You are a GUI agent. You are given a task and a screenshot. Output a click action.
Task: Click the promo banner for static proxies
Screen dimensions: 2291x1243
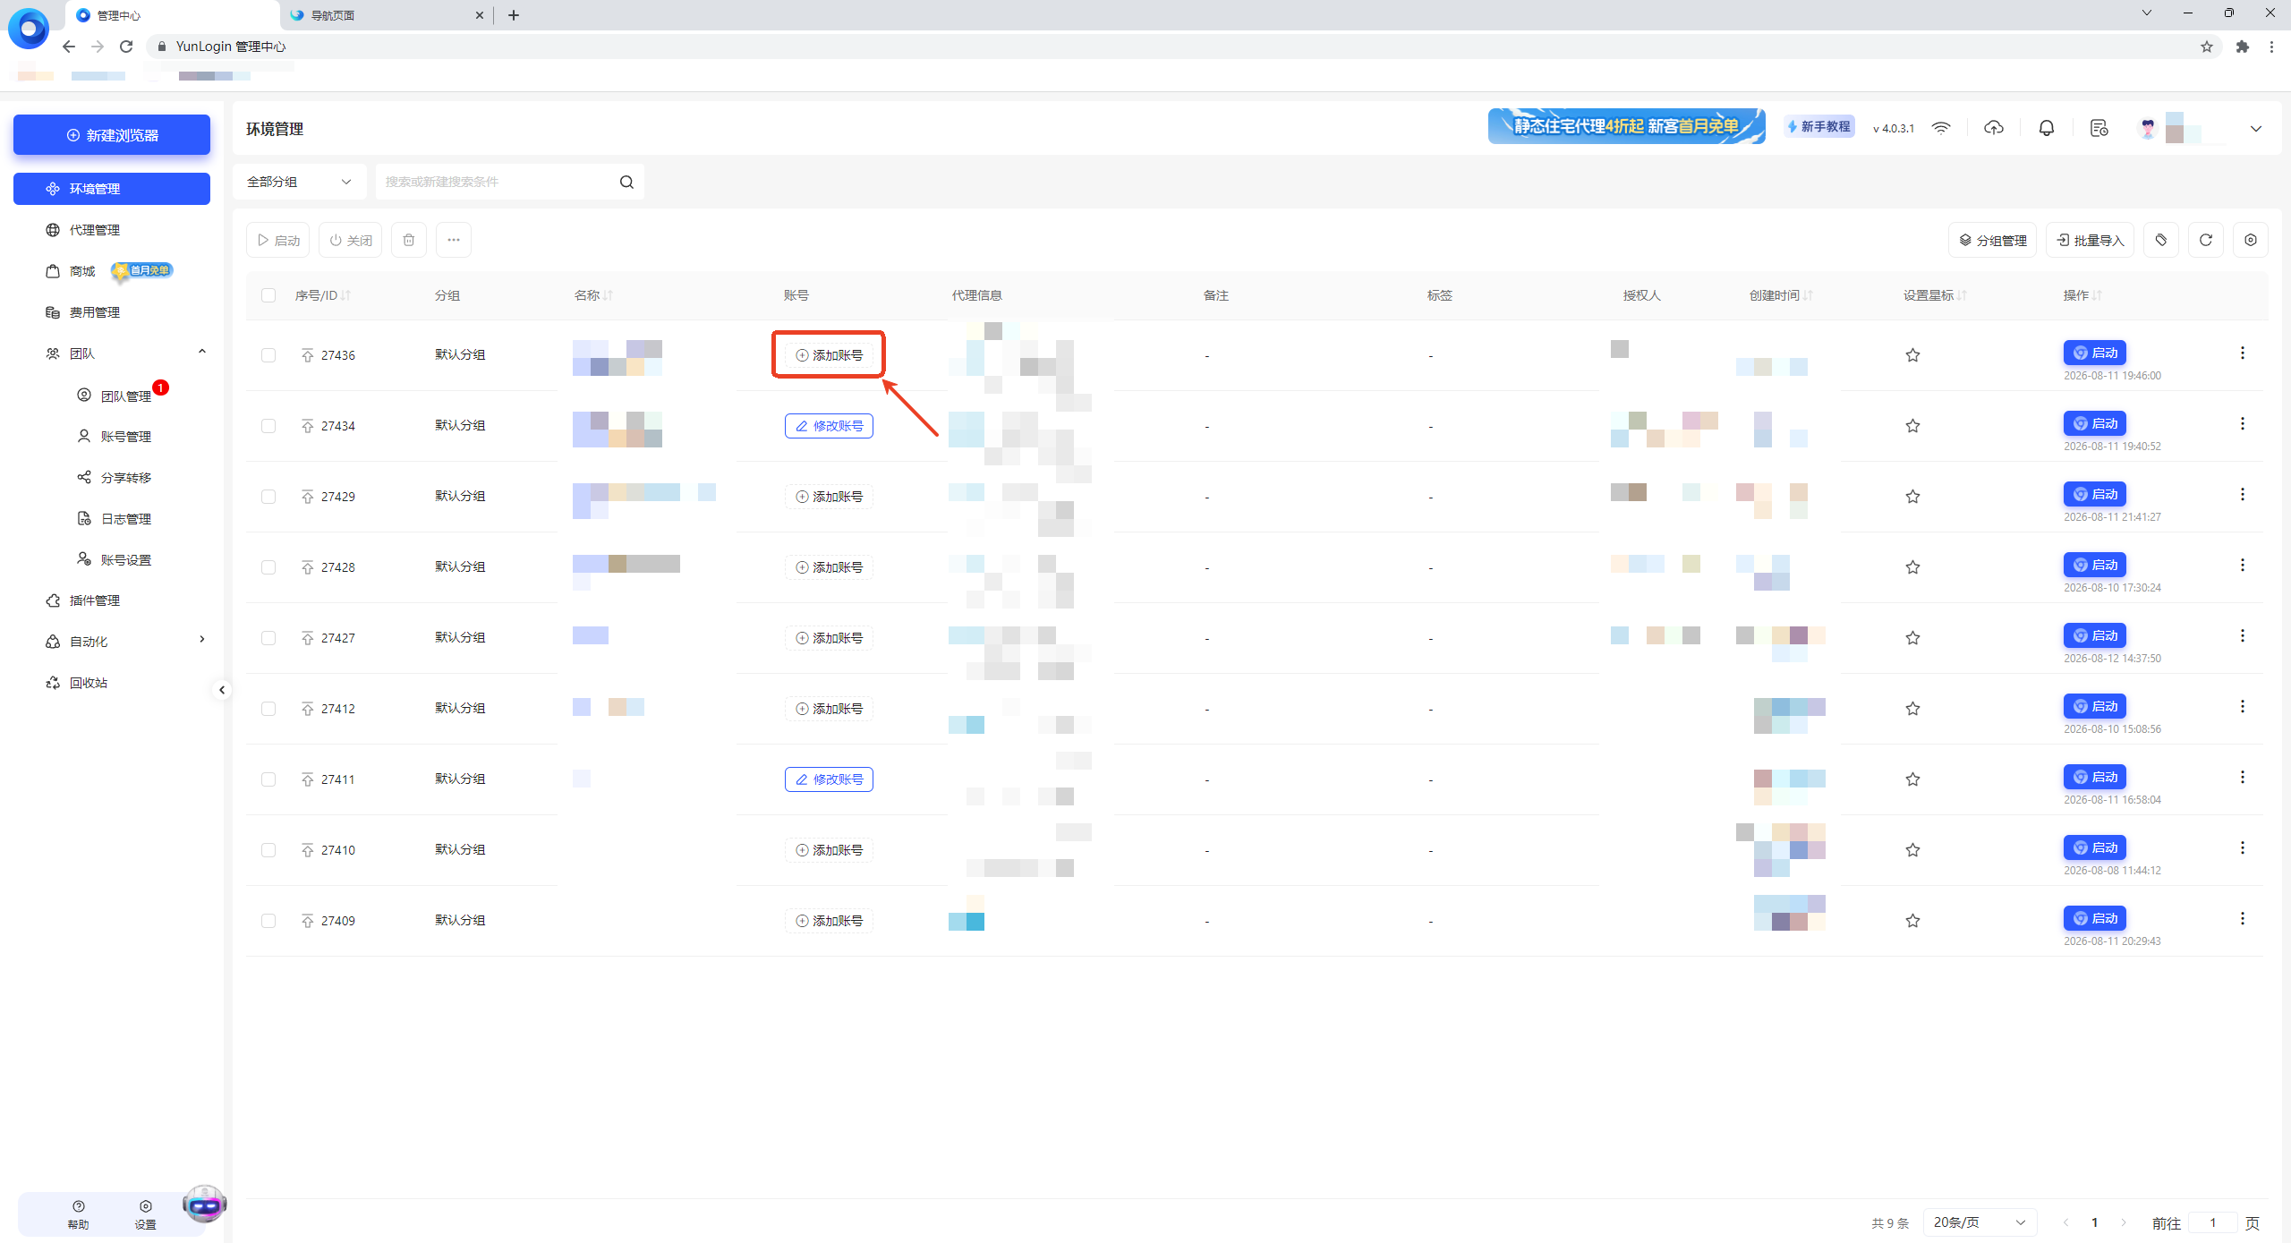(1626, 126)
